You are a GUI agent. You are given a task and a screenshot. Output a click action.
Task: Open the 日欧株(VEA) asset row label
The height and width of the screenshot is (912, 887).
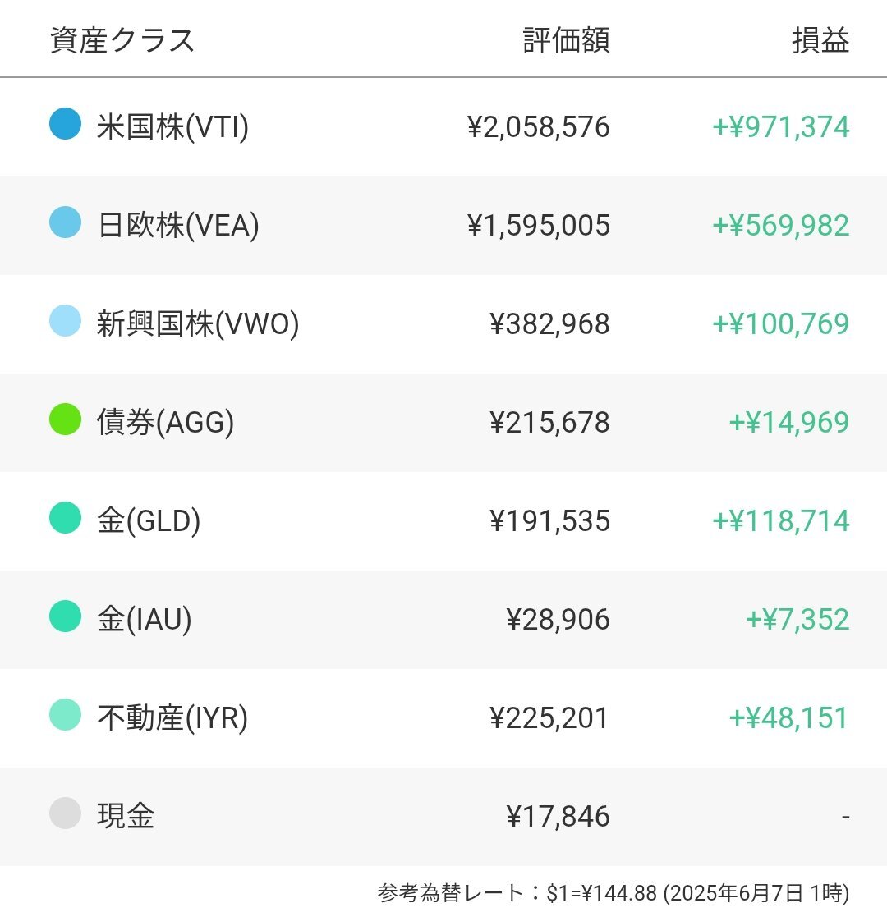coord(178,225)
